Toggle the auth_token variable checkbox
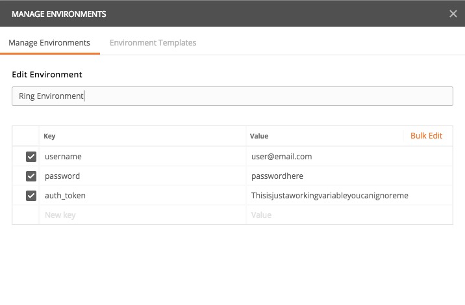465x305 pixels. (31, 196)
